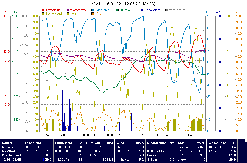Select the Windrichtung legend label
This screenshot has height=163, width=247.
pyautogui.click(x=177, y=10)
